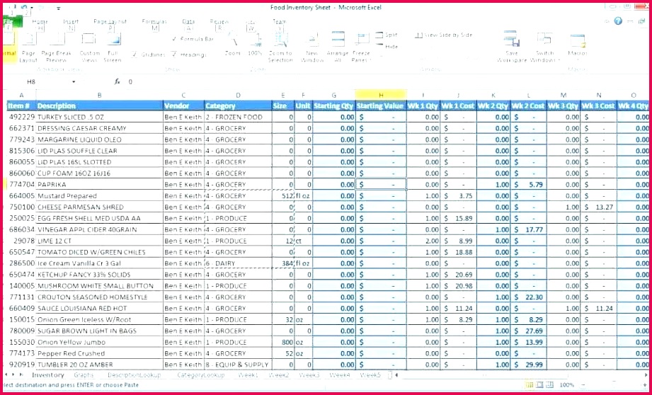Open Customize Quick Access Toolbar dropdown
652x395 pixels.
(x=58, y=8)
